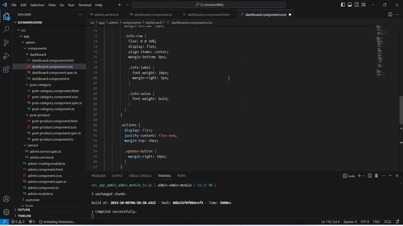Change the UTF-8 encoding in status bar

[x=365, y=222]
